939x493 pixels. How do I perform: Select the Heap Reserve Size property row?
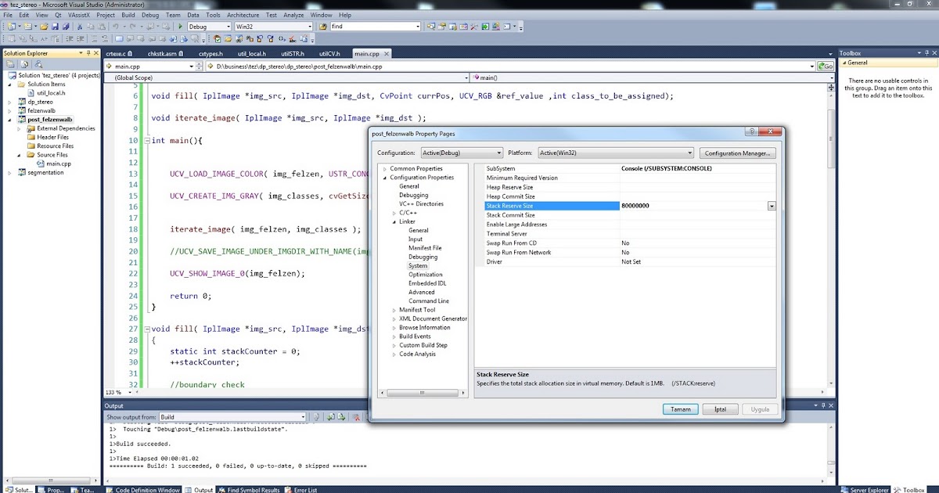tap(625, 187)
